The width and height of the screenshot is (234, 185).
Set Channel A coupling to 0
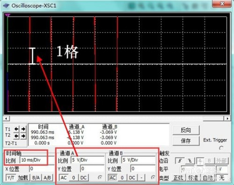pos(73,178)
